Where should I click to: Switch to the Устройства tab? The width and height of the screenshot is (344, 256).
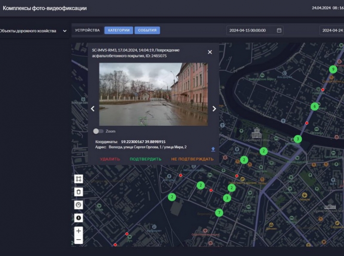pos(87,31)
